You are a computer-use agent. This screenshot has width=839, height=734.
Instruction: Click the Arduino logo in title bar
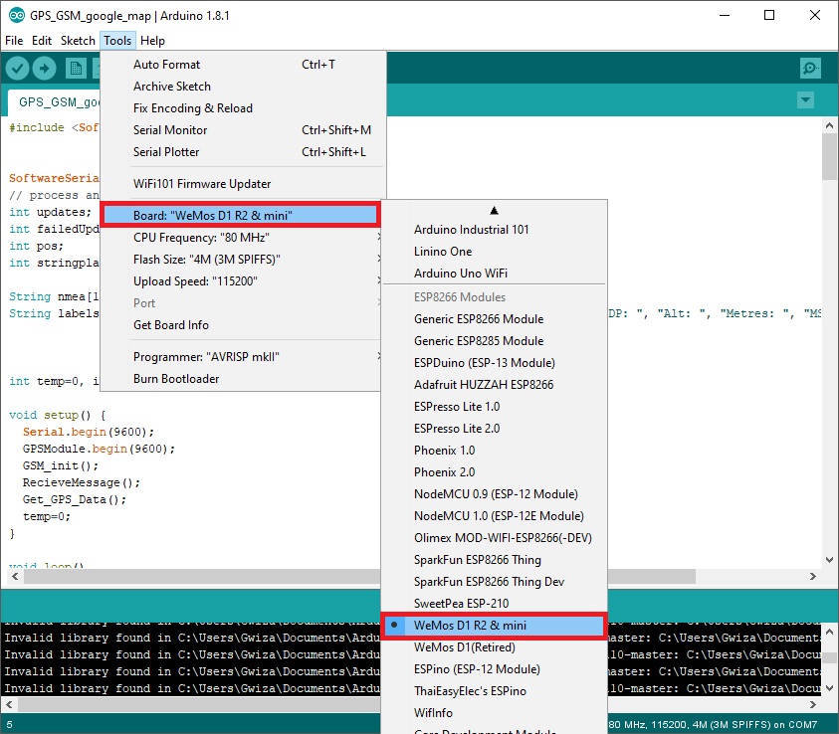tap(14, 15)
